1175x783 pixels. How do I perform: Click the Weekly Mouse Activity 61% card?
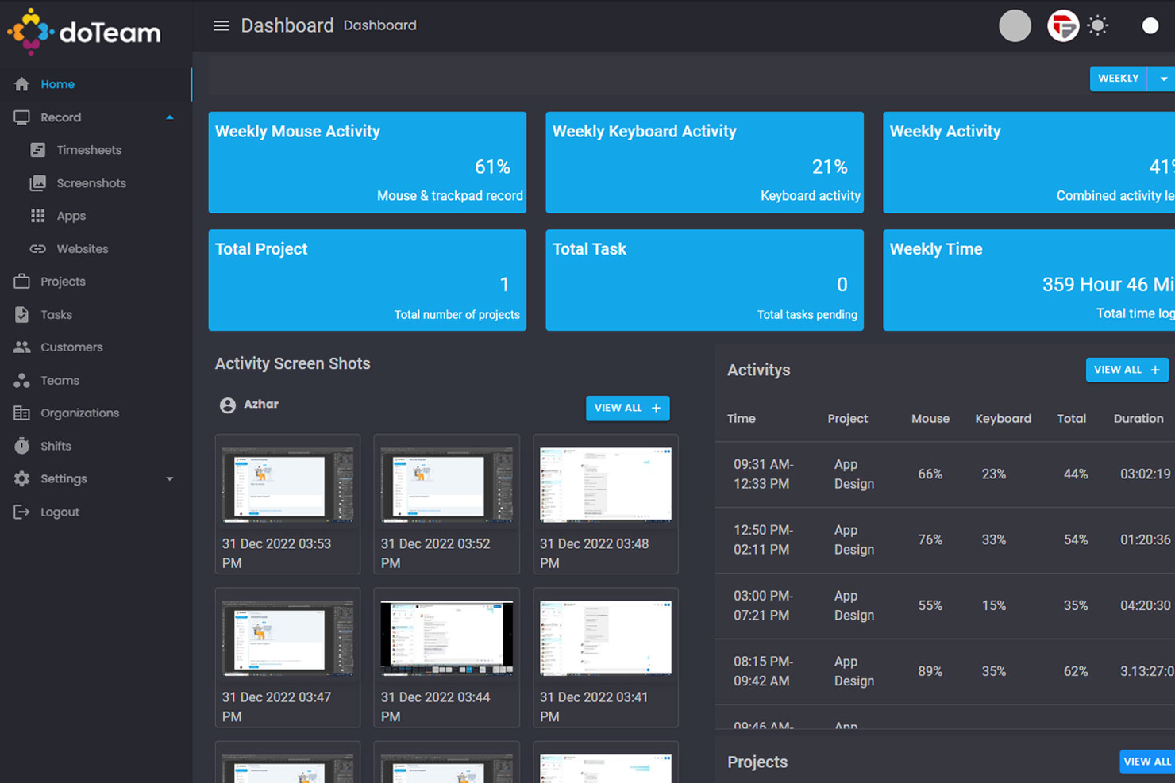click(367, 163)
